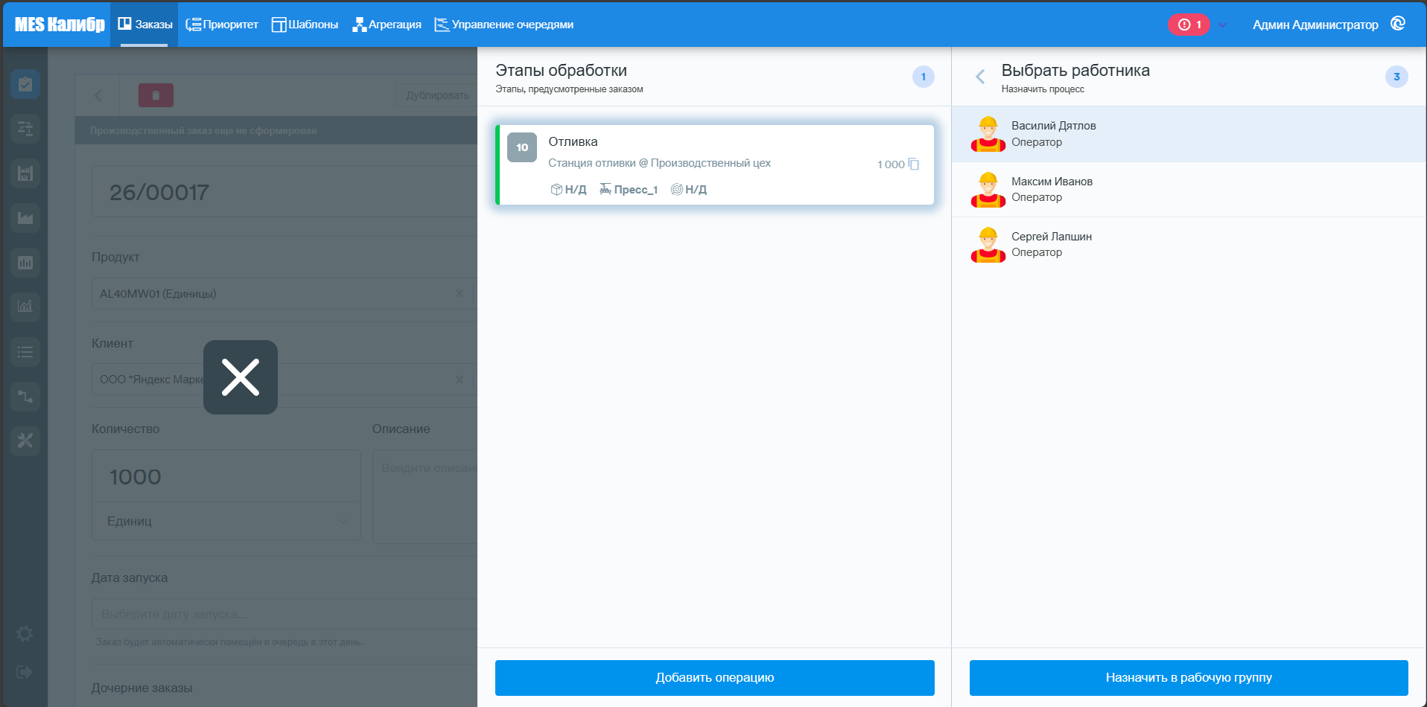Click the red alert badge showing 1
The width and height of the screenshot is (1427, 707).
click(1189, 25)
